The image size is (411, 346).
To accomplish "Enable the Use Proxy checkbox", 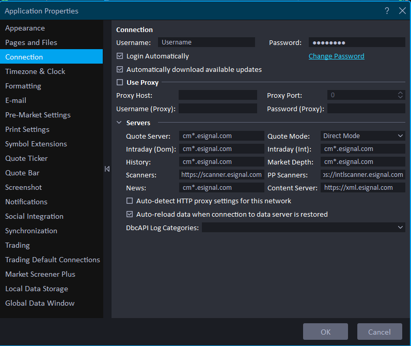I will coord(120,82).
